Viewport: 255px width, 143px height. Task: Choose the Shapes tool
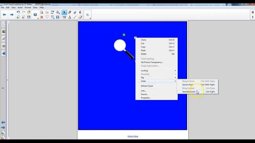point(70,12)
